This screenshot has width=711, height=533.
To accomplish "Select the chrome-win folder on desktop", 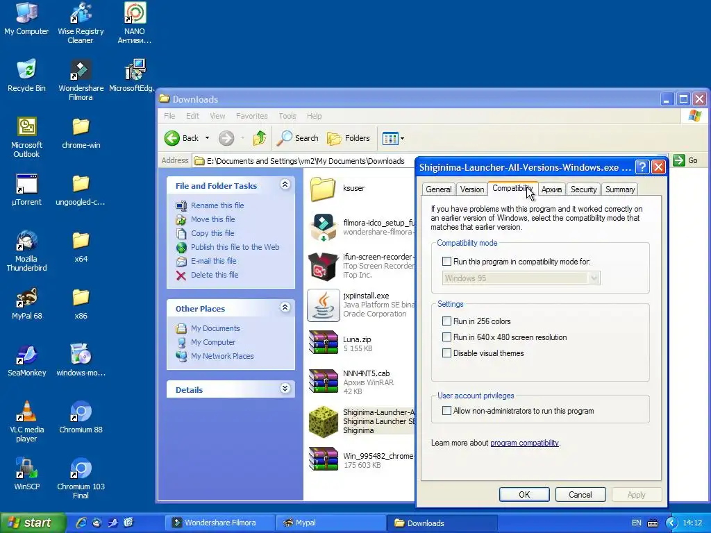I will coord(81,133).
